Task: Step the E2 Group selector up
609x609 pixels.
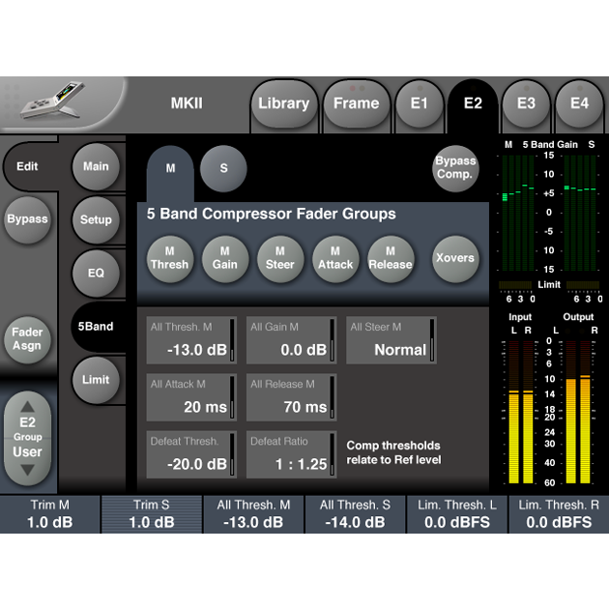Action: pos(27,408)
